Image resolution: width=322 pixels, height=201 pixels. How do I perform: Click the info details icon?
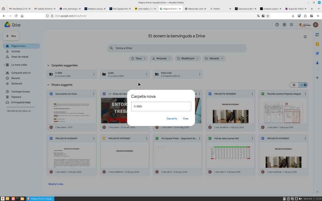pos(305,37)
